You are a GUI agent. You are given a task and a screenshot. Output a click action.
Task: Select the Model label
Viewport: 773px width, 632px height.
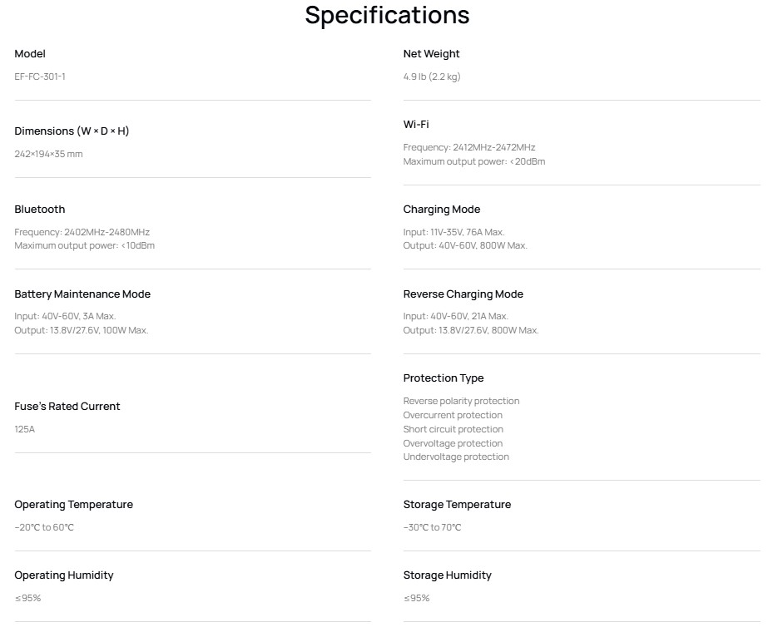point(30,54)
